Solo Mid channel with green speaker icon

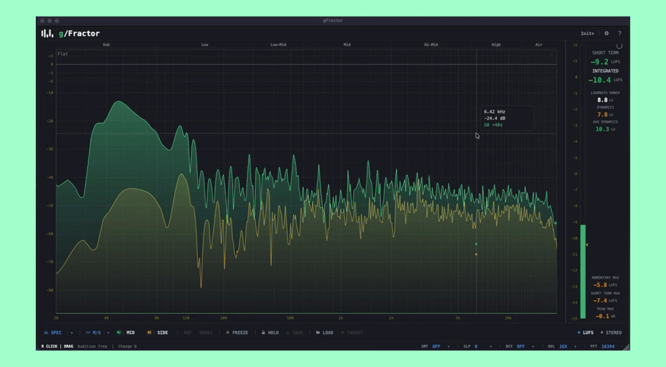[118, 333]
